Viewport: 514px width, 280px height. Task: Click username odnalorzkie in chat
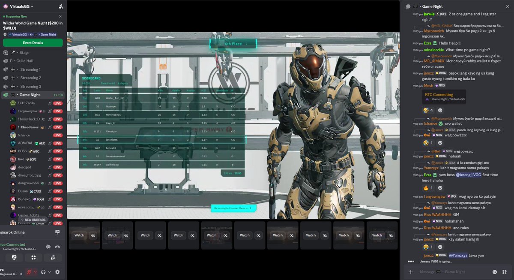pyautogui.click(x=433, y=50)
